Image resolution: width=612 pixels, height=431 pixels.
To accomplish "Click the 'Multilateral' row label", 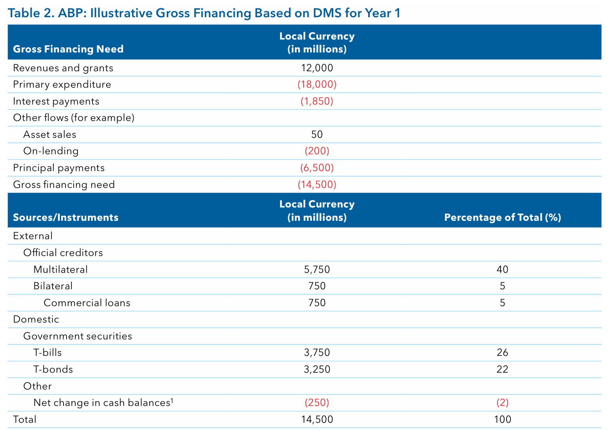I will [x=60, y=269].
